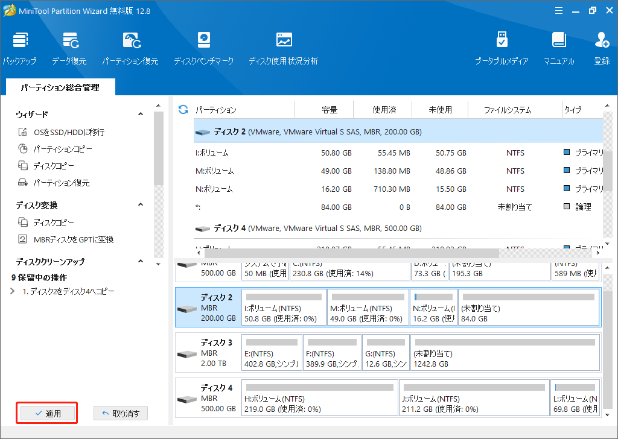The image size is (618, 439).
Task: Sort by ファイルシステム column header
Action: tap(515, 110)
